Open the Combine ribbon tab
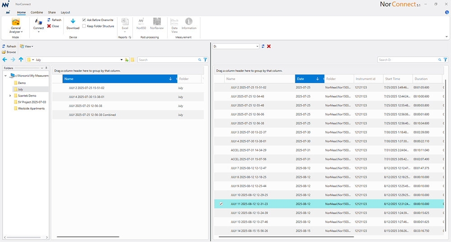This screenshot has height=242, width=451. tap(37, 12)
